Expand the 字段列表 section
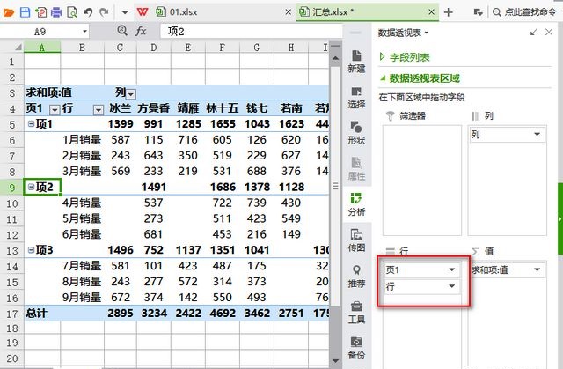563x369 pixels. [409, 57]
